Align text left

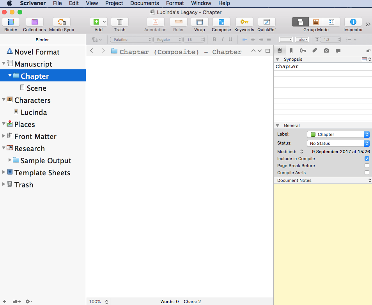pyautogui.click(x=244, y=40)
